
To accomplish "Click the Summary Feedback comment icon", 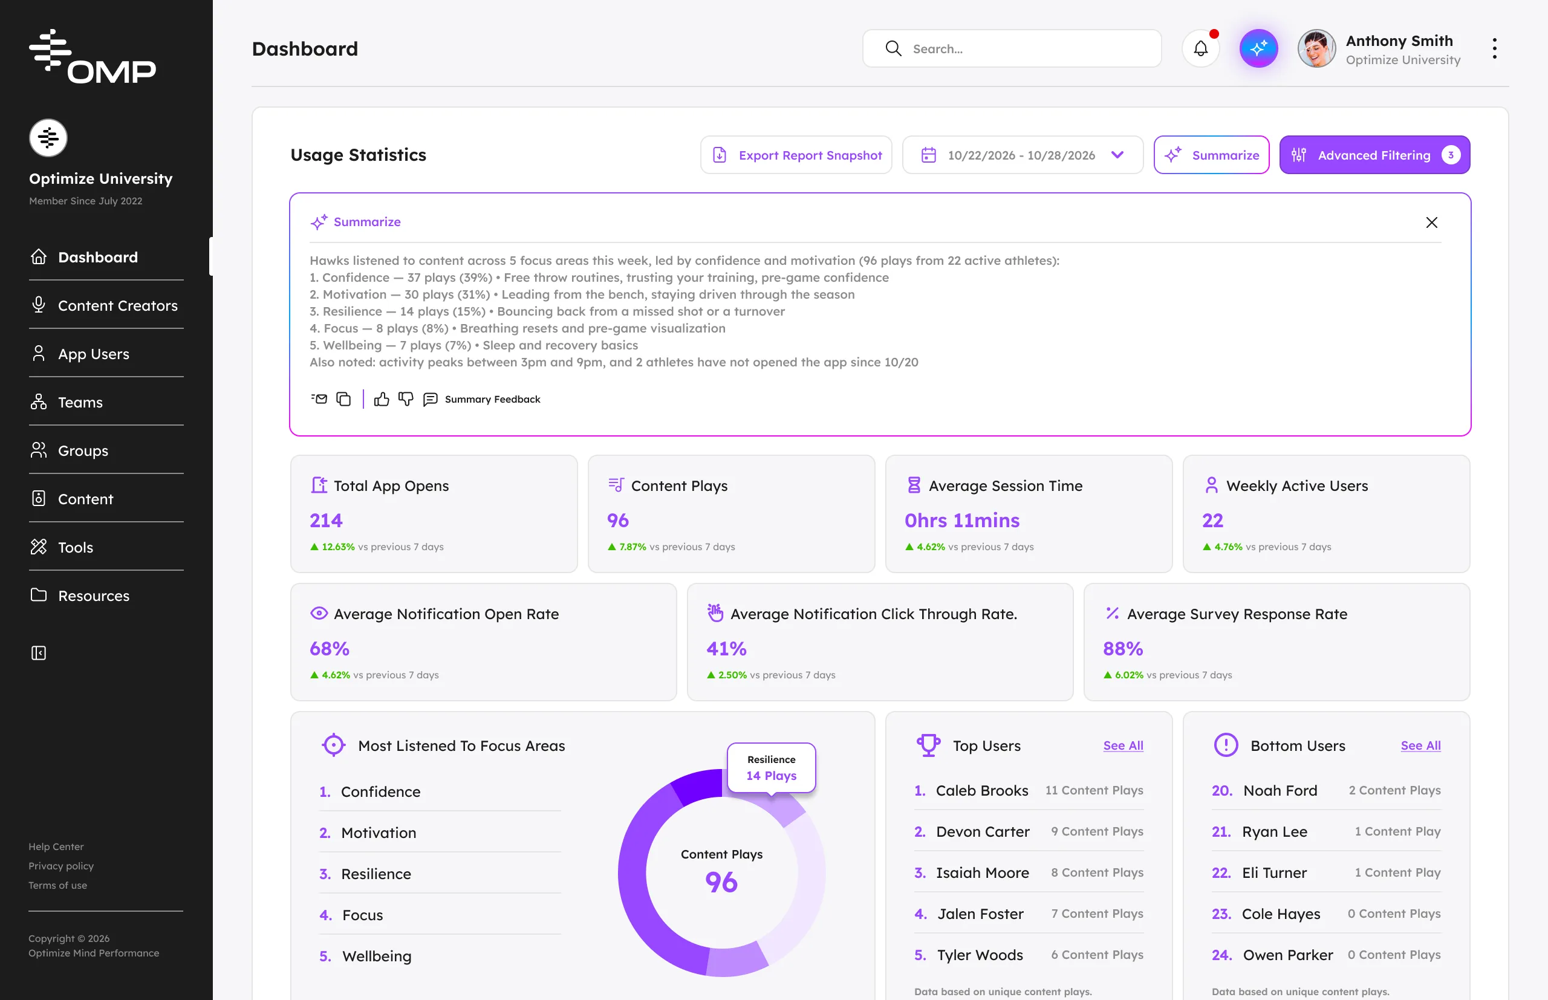I will click(430, 398).
